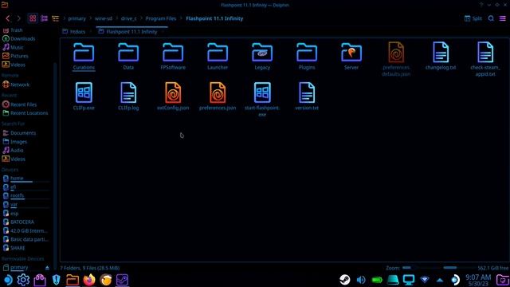The image size is (510, 287).
Task: Select the check-steam_appid.txt file
Action: [485, 59]
